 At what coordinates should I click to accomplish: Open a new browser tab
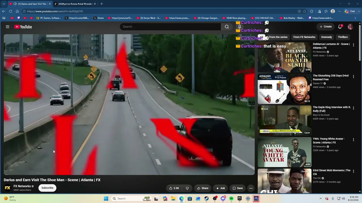pos(102,4)
